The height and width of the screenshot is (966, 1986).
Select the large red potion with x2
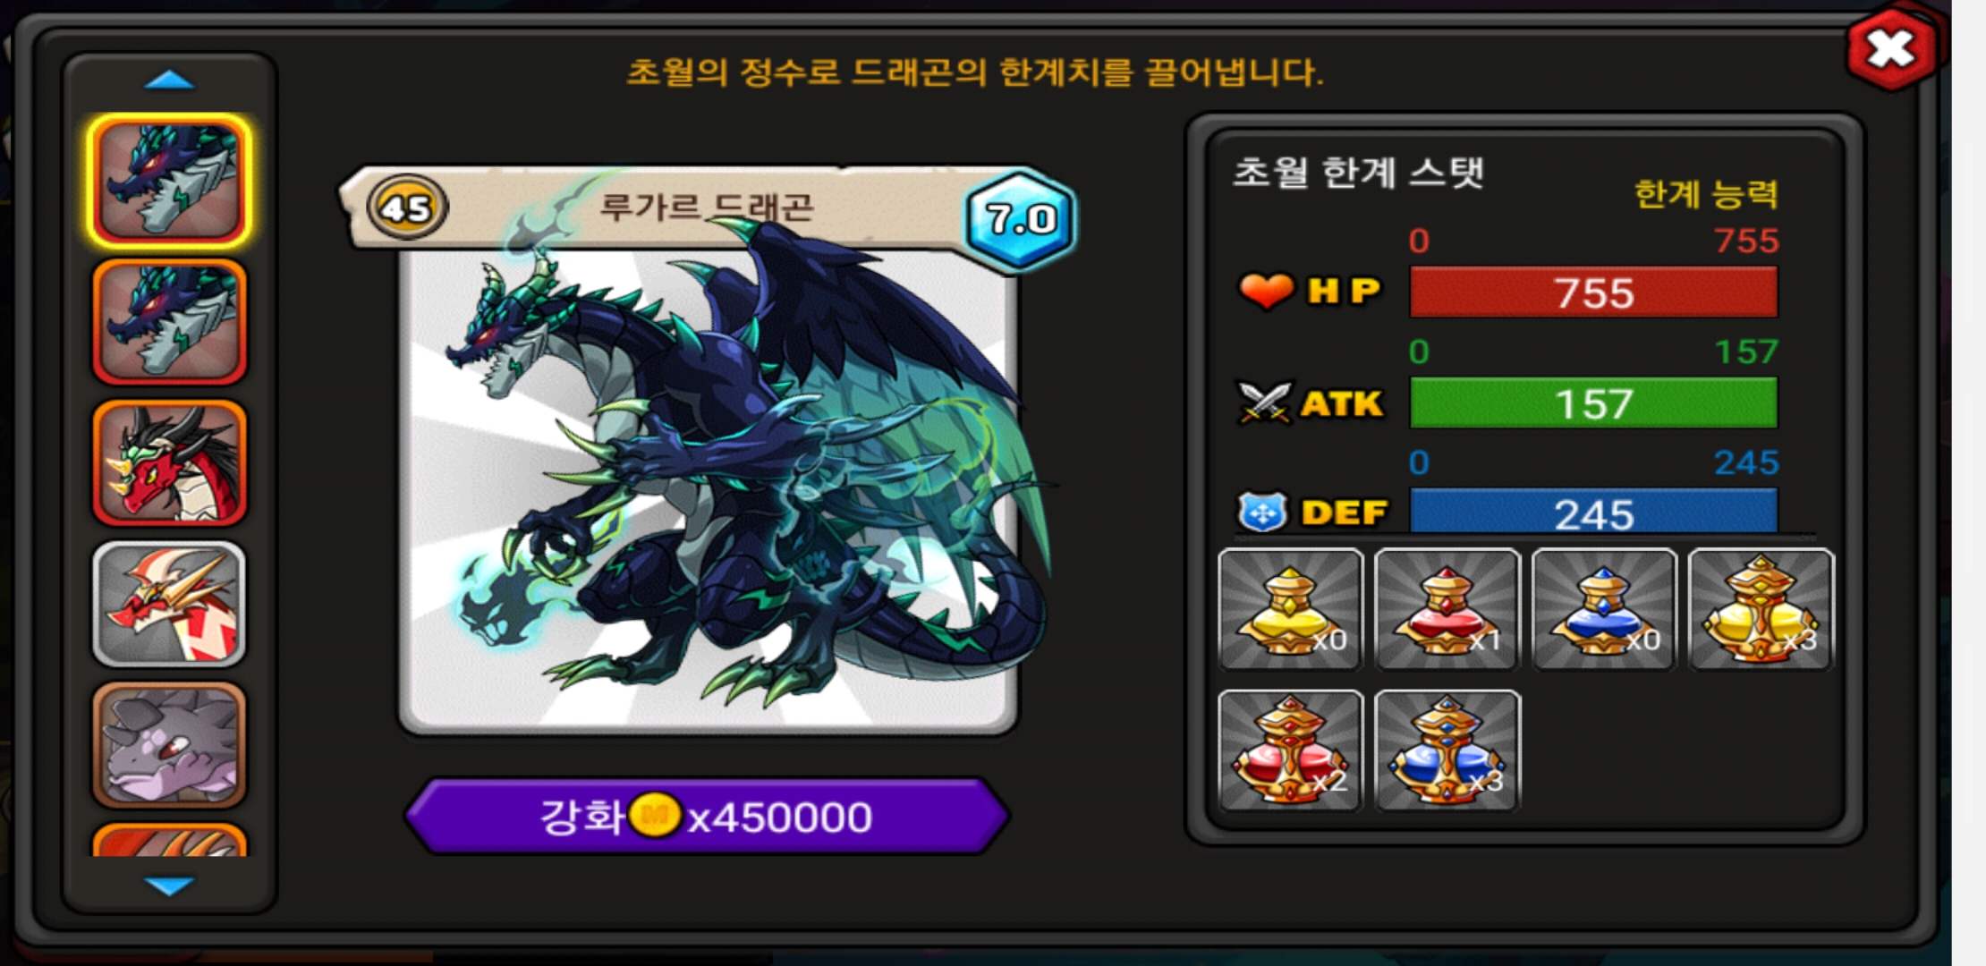tap(1290, 750)
